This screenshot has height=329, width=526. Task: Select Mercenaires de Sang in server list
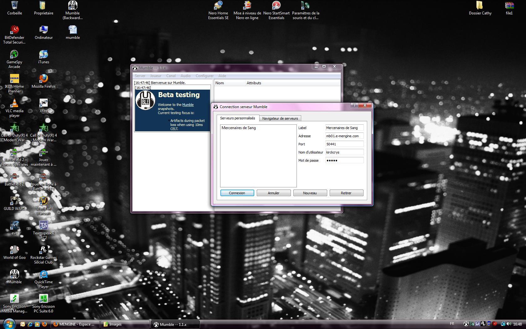[239, 128]
